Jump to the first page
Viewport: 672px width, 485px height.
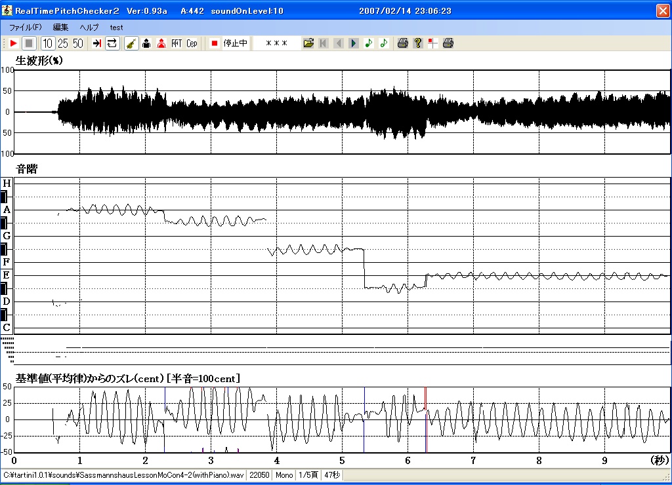tap(324, 43)
